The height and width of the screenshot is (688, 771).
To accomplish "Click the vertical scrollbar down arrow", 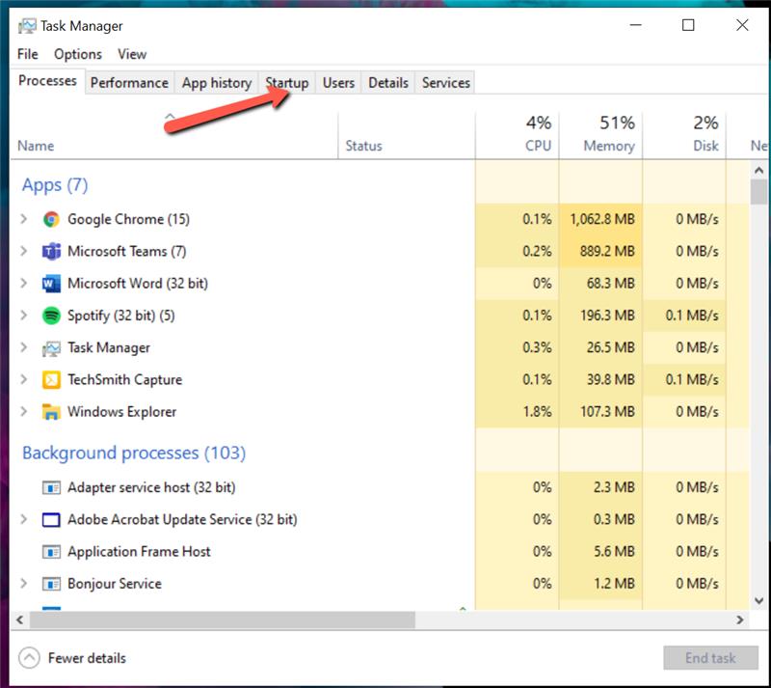I will pyautogui.click(x=758, y=601).
